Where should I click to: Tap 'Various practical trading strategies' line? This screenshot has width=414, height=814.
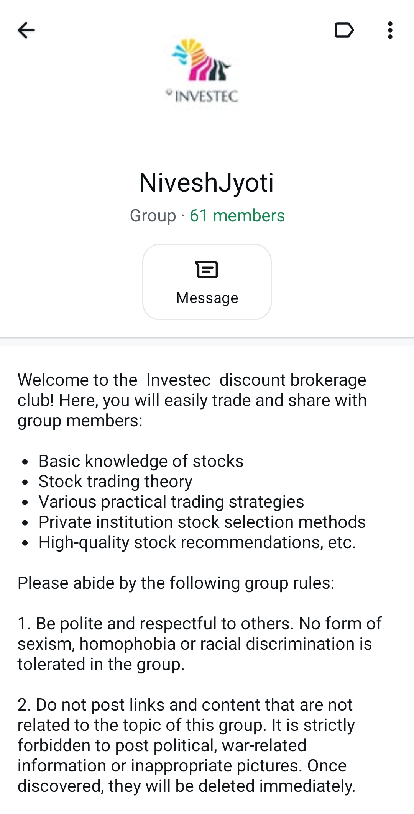171,501
